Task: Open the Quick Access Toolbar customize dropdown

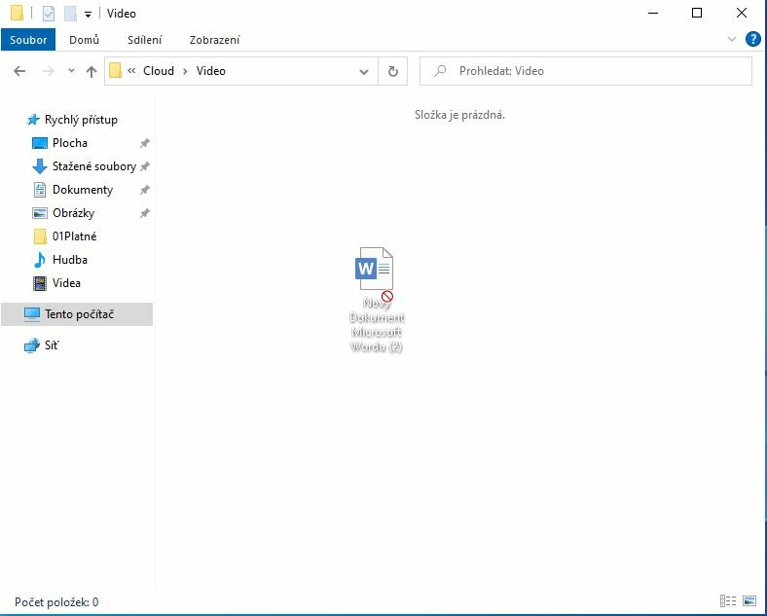Action: click(88, 15)
